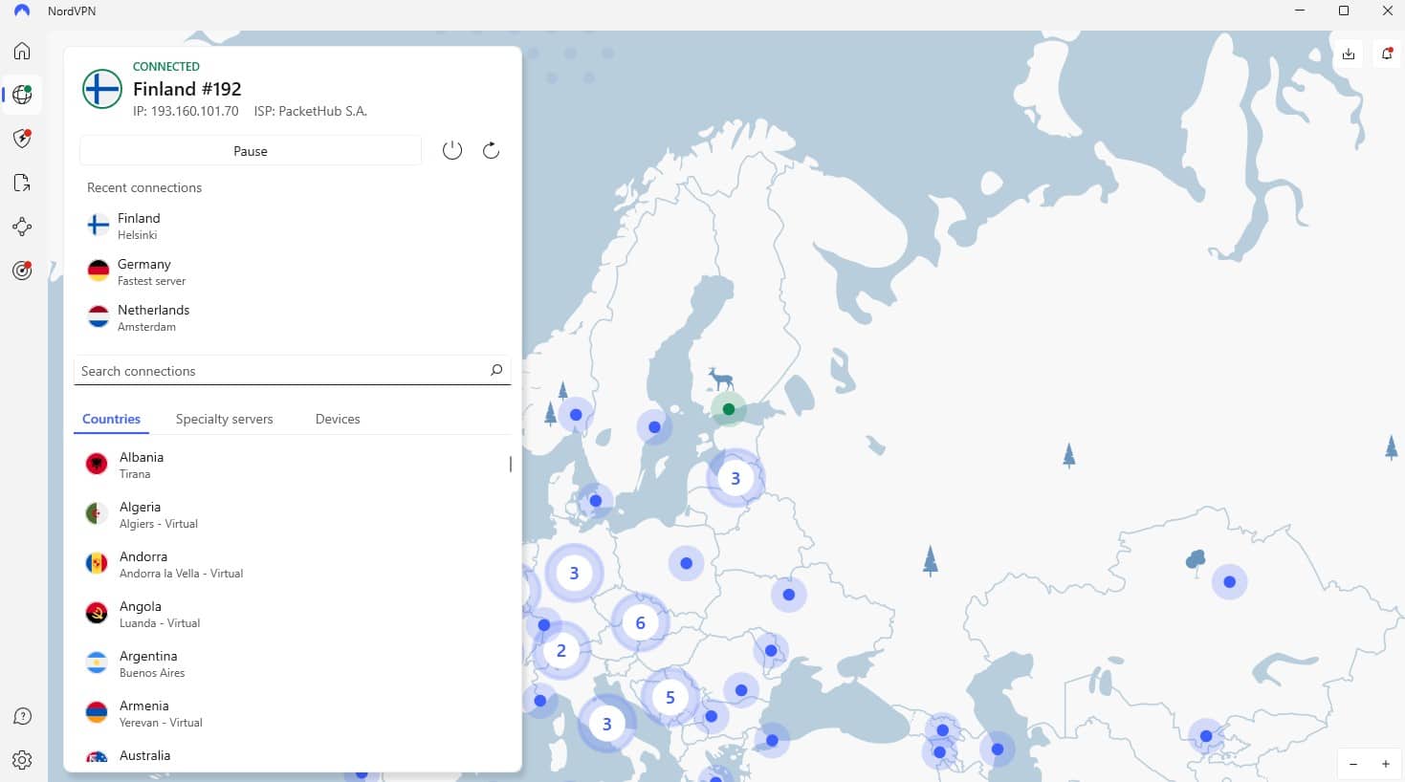Select Finland Helsinki recent connection
The height and width of the screenshot is (782, 1405).
coord(292,226)
